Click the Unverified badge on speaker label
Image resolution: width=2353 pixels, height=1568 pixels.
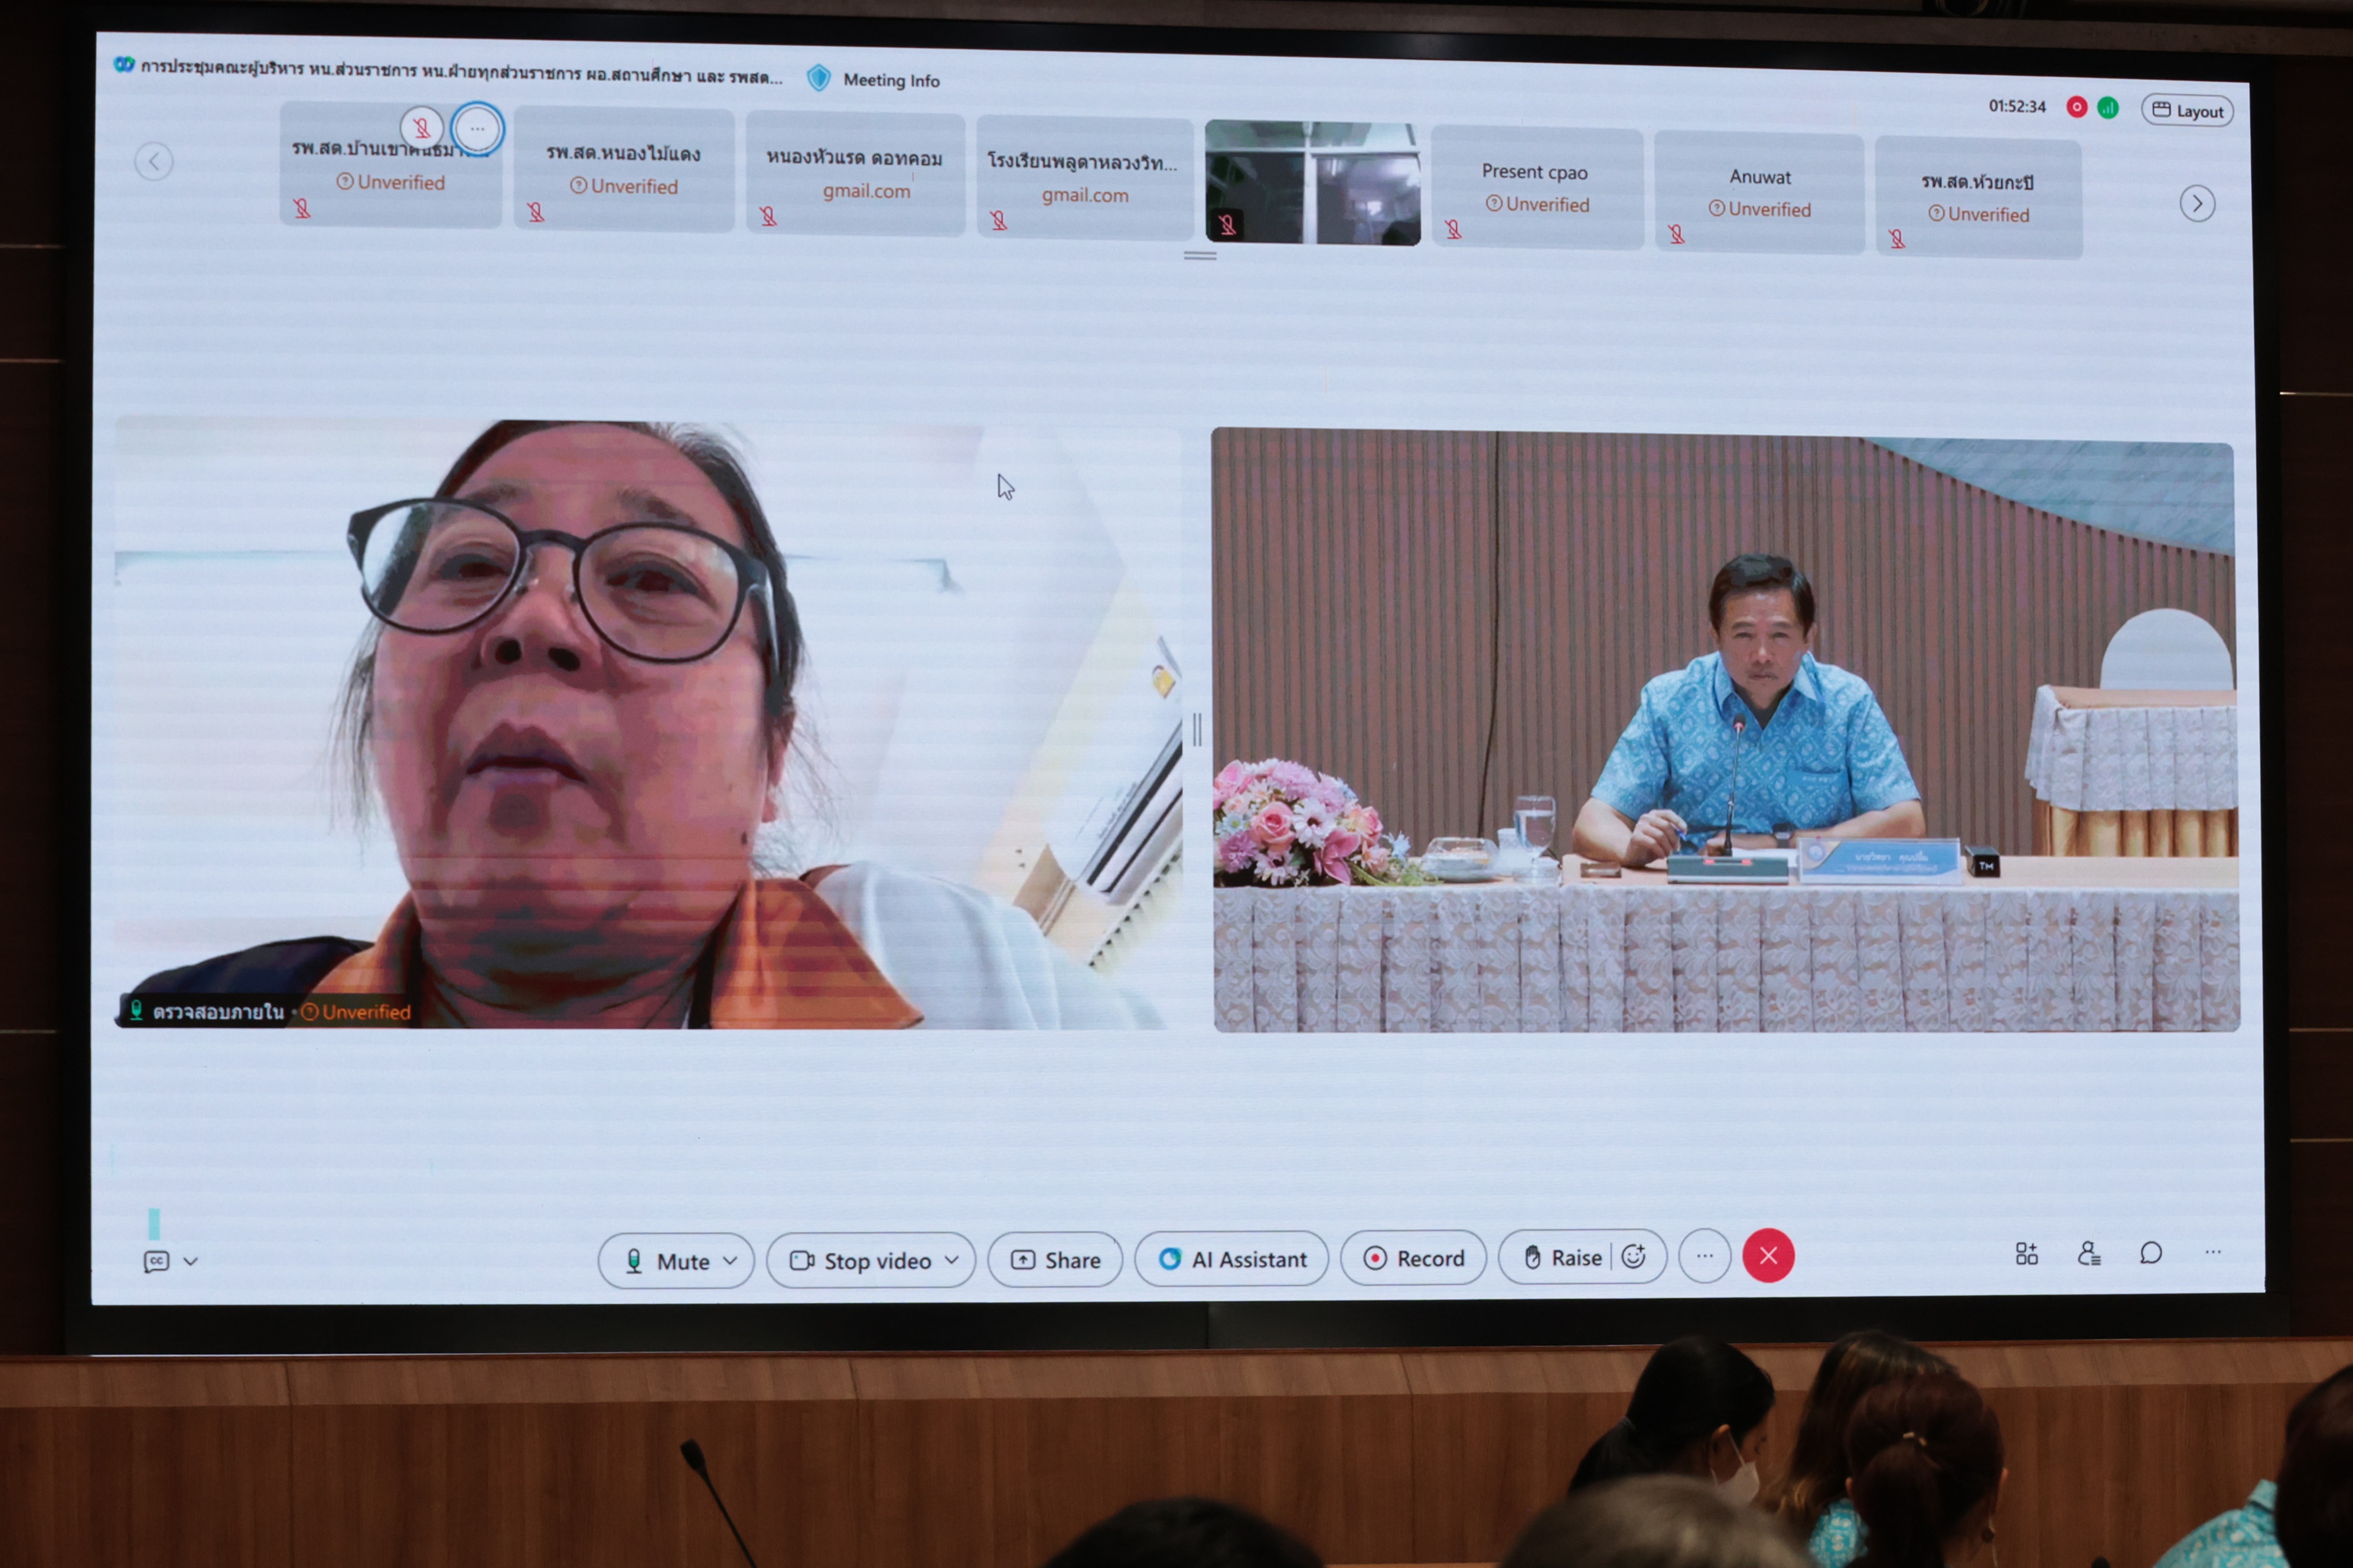point(356,1012)
